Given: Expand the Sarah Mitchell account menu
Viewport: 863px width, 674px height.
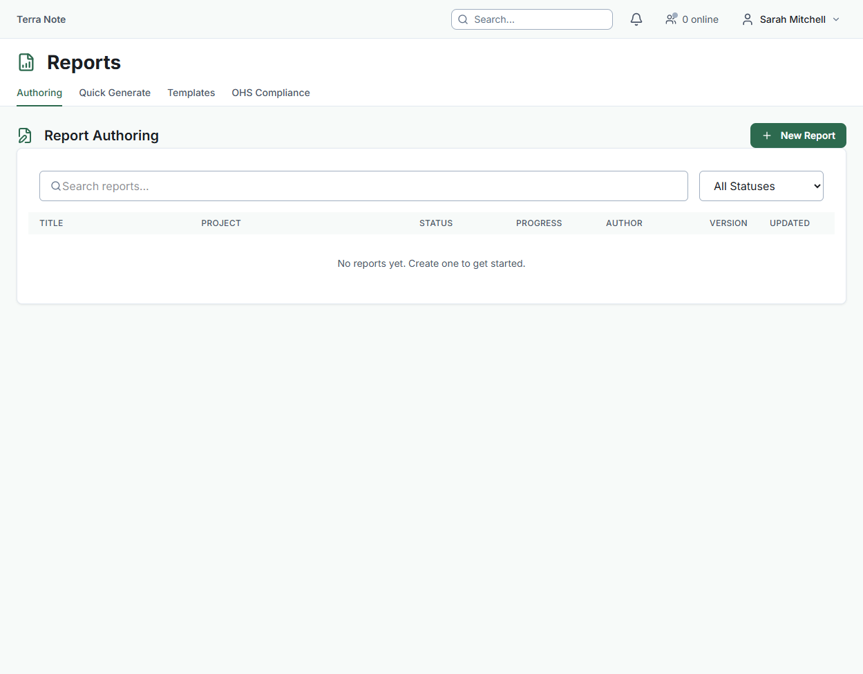Looking at the screenshot, I should coord(792,19).
